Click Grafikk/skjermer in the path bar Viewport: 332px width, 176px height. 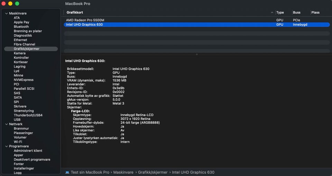click(153, 173)
